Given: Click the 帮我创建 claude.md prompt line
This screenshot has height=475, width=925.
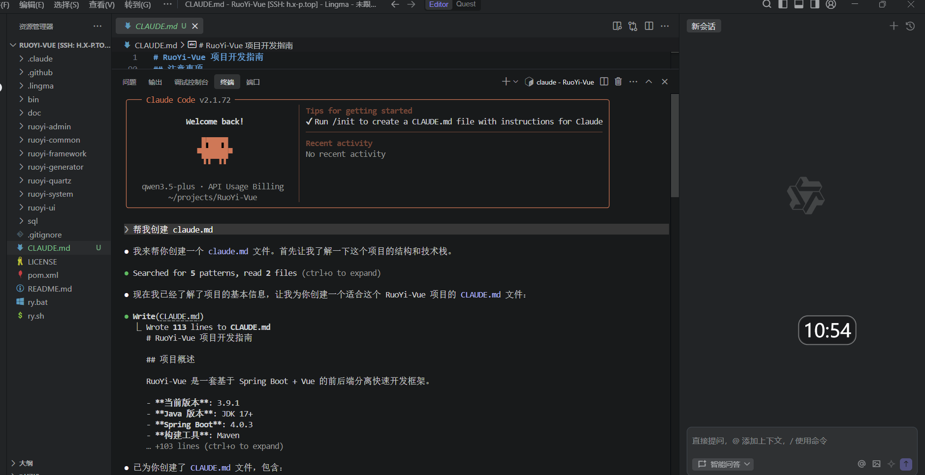Looking at the screenshot, I should coord(397,230).
